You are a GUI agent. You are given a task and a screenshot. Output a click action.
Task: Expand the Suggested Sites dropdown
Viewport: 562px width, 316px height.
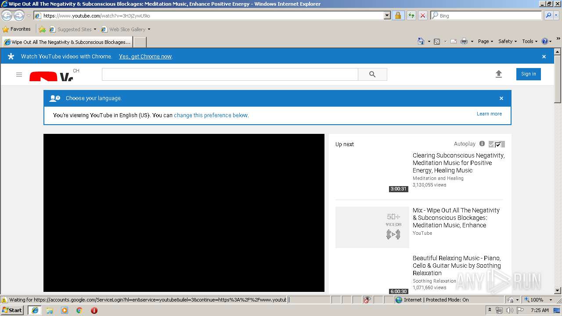[95, 29]
